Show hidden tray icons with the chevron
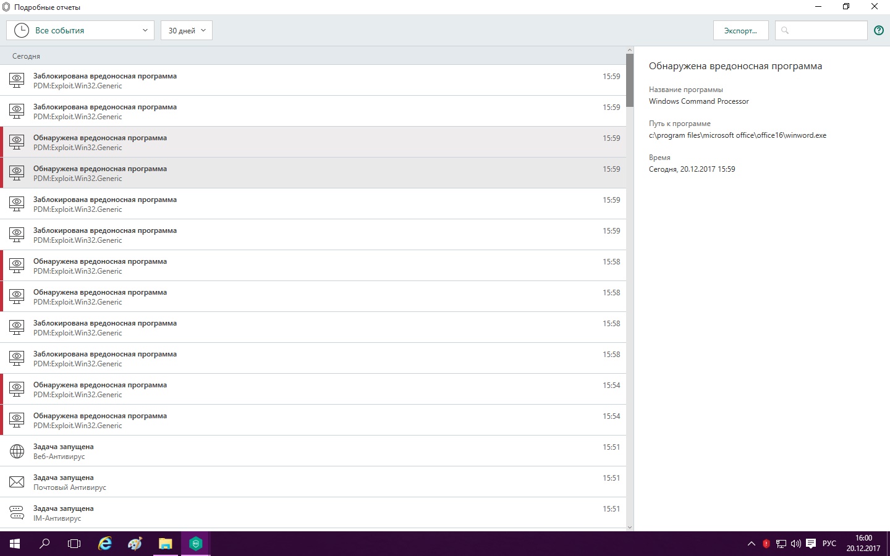Screen dimensions: 890x556 [x=752, y=544]
